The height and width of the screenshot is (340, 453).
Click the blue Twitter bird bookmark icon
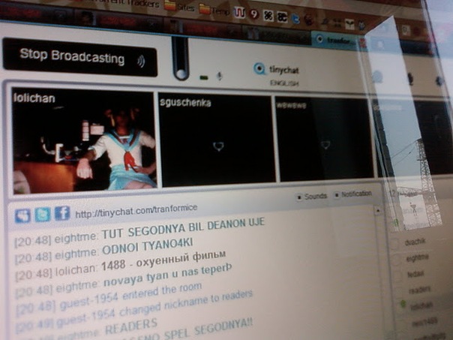pyautogui.click(x=295, y=19)
